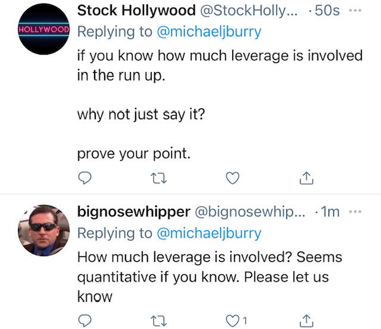This screenshot has height=329, width=381.
Task: Retweet Stock Hollywood's tweet
Action: pos(158,177)
